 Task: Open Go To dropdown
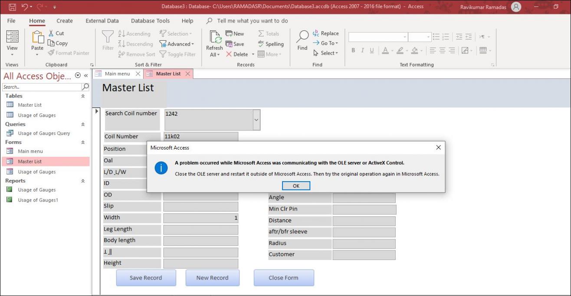coord(325,43)
